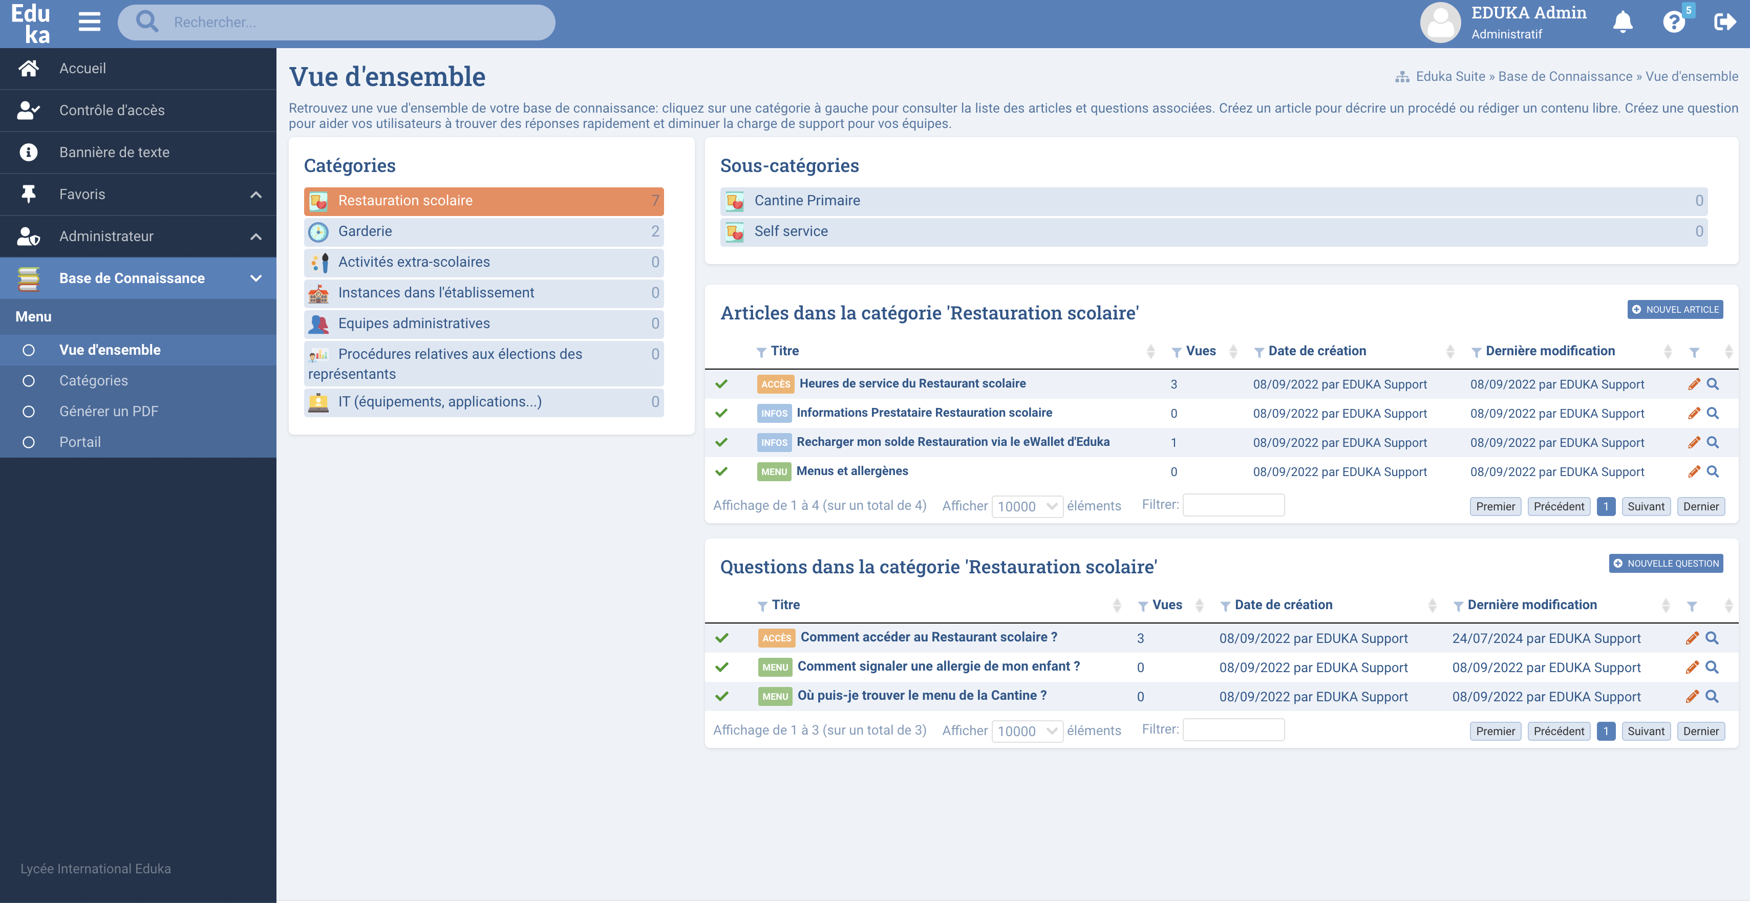
Task: Open the notifications bell
Action: (x=1623, y=21)
